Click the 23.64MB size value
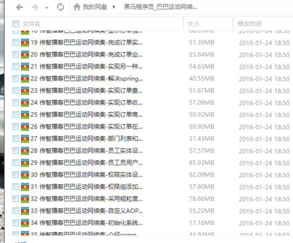The height and width of the screenshot is (243, 293). [202, 55]
